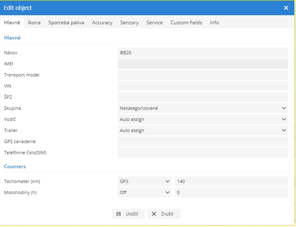Open the Spotreba paliva tab
Viewport: 296px width, 227px height.
click(x=66, y=23)
